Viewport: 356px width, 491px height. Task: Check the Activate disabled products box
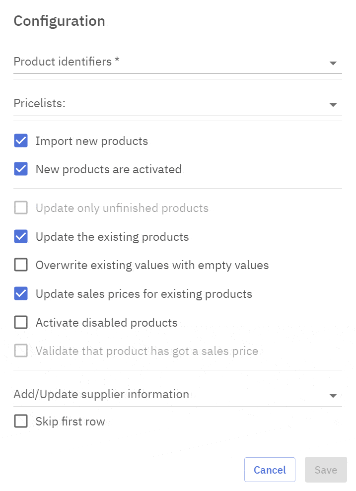pos(21,323)
